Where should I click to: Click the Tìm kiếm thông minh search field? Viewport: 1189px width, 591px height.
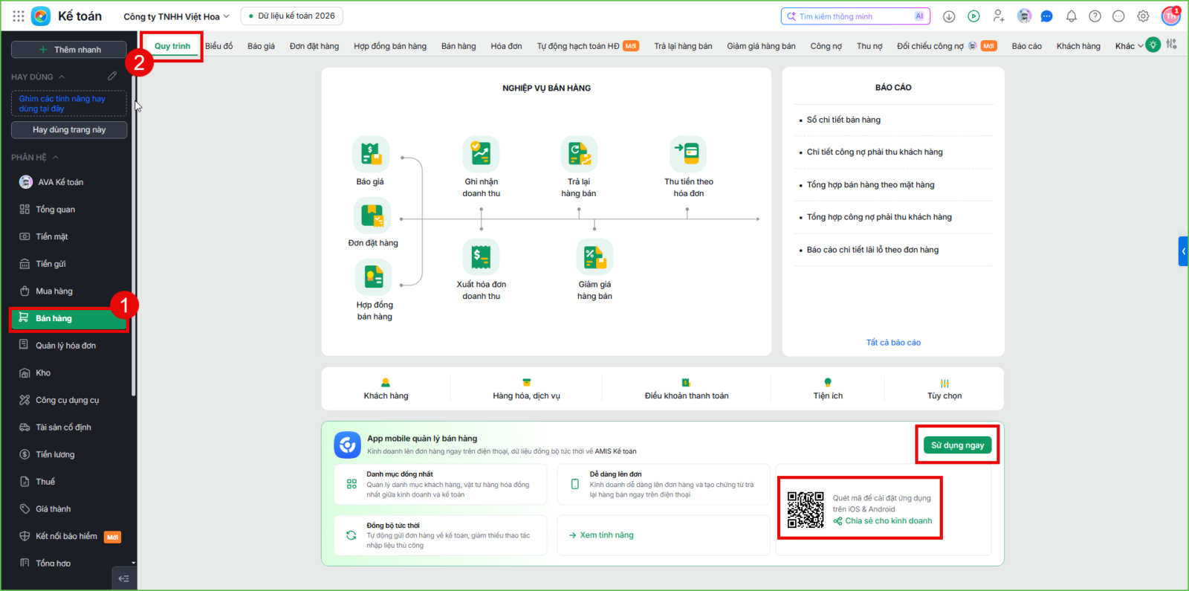pos(856,16)
